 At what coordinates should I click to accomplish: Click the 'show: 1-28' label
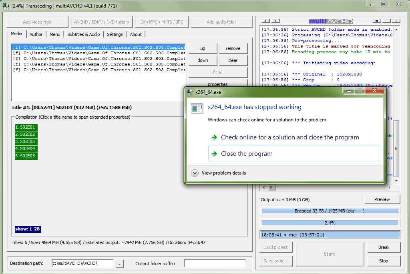click(x=28, y=229)
